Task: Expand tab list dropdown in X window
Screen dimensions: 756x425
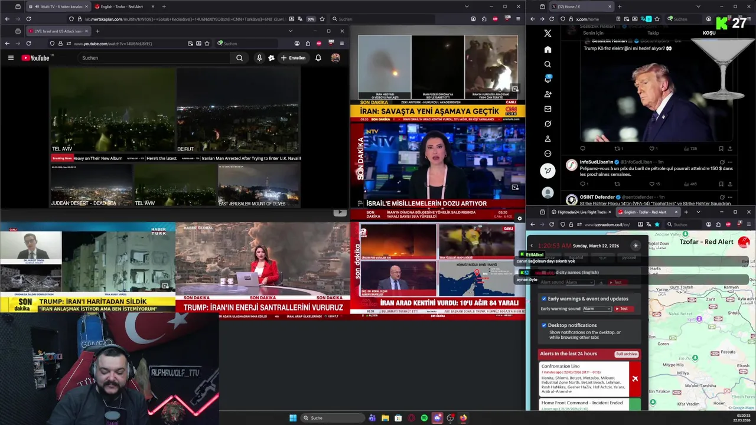Action: pos(698,6)
